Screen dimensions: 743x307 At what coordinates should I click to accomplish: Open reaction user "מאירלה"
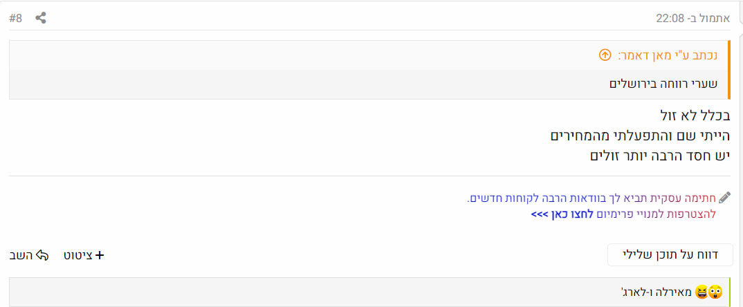click(672, 292)
